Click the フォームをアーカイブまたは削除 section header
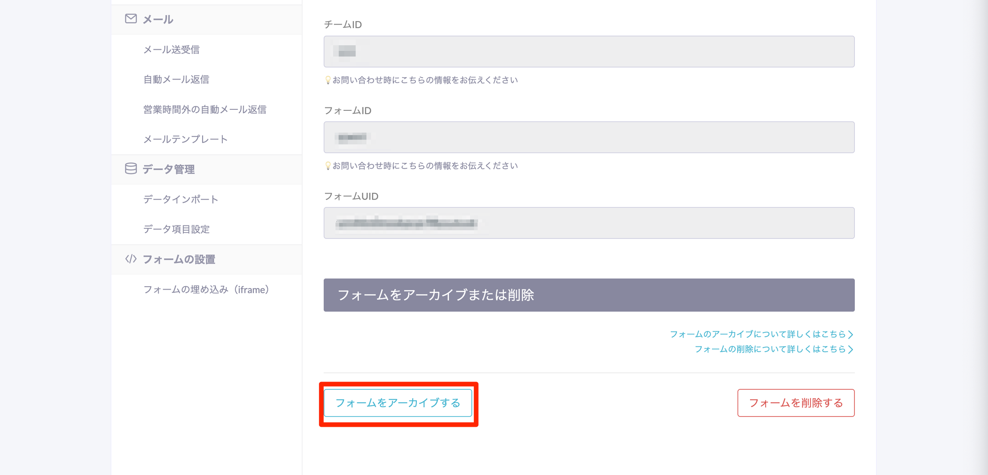988x475 pixels. 589,295
